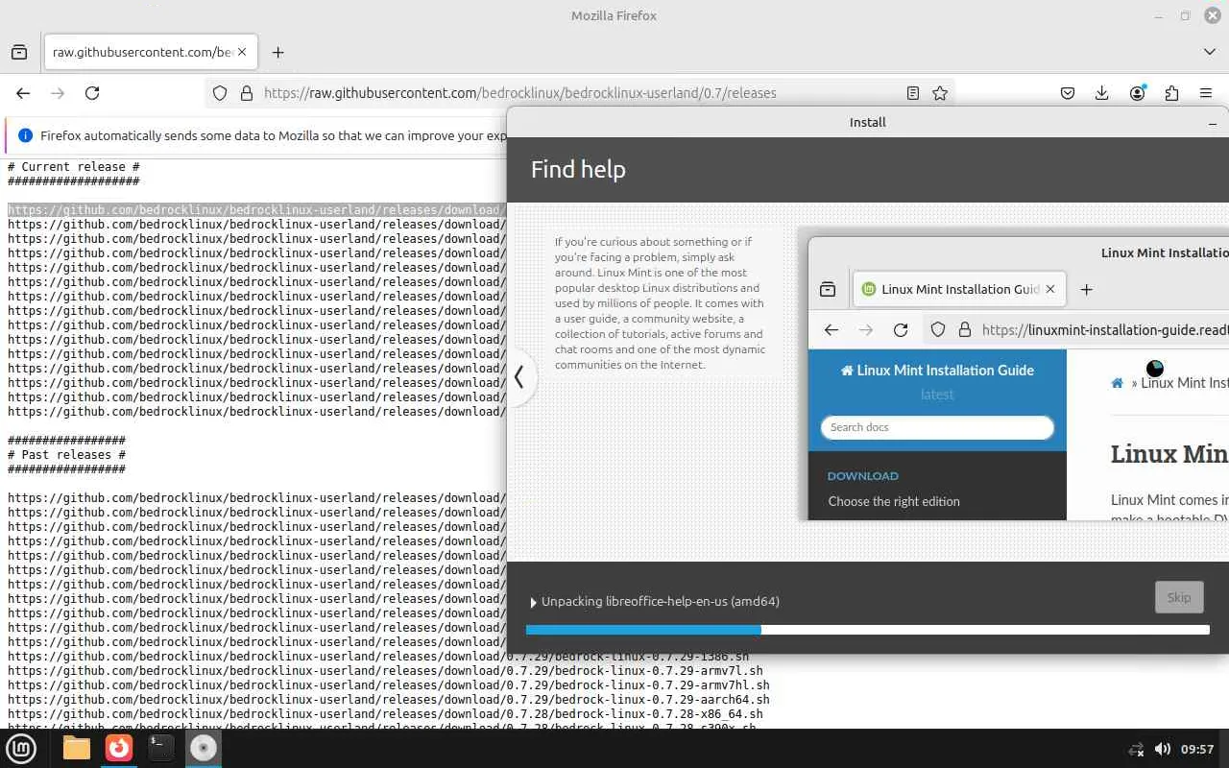
Task: Click the bedrock-linux-0.7.28-x86_64.sh URL line
Action: pyautogui.click(x=385, y=713)
